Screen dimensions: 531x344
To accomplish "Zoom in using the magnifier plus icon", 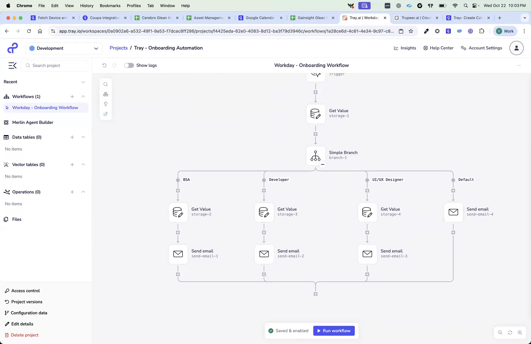I will [x=520, y=332].
